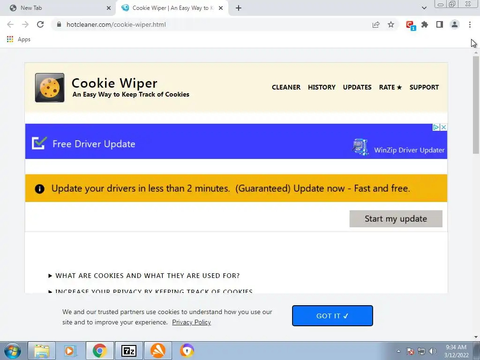Open Chrome three-dot menu
Image resolution: width=480 pixels, height=360 pixels.
pos(470,24)
